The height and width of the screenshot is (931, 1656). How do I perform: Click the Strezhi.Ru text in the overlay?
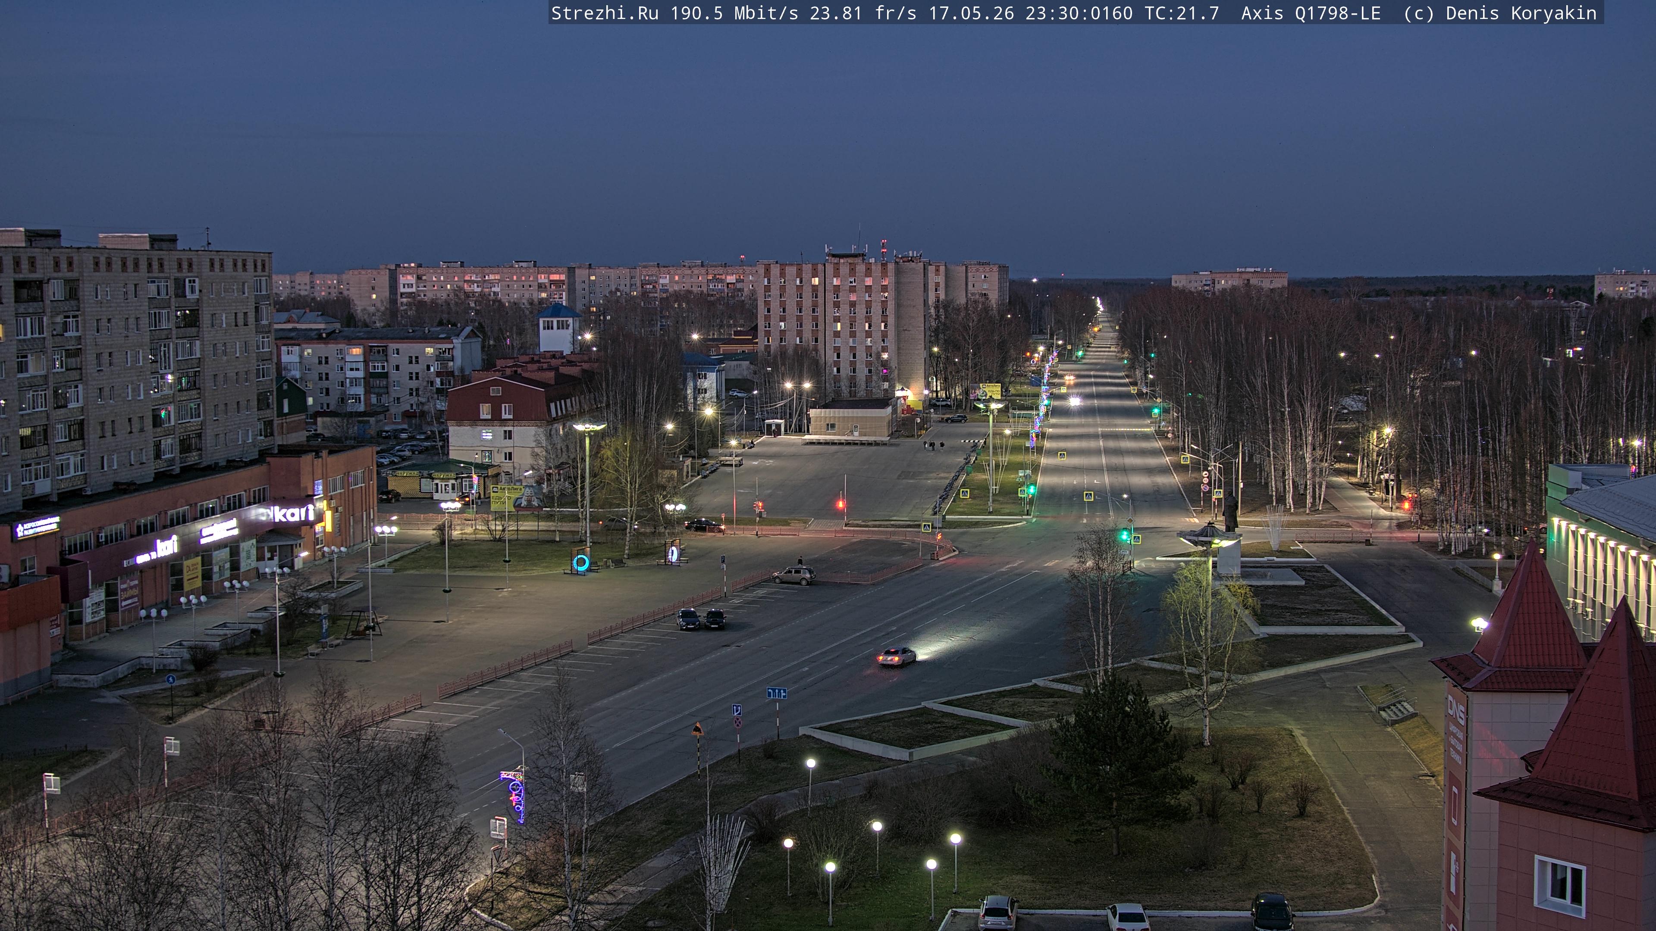click(604, 13)
